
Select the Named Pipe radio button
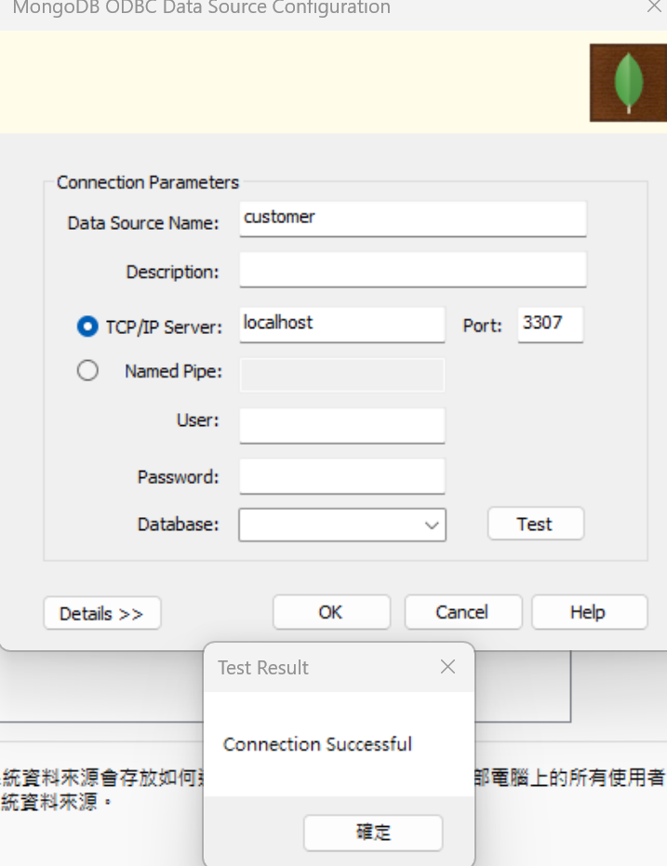coord(87,370)
